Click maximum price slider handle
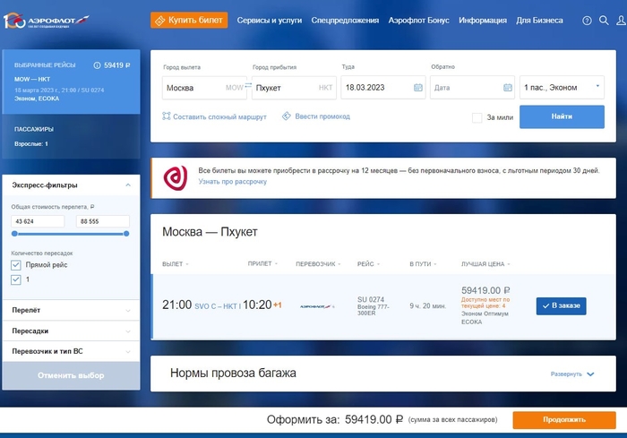Screen dimensions: 627x438 click(126, 234)
